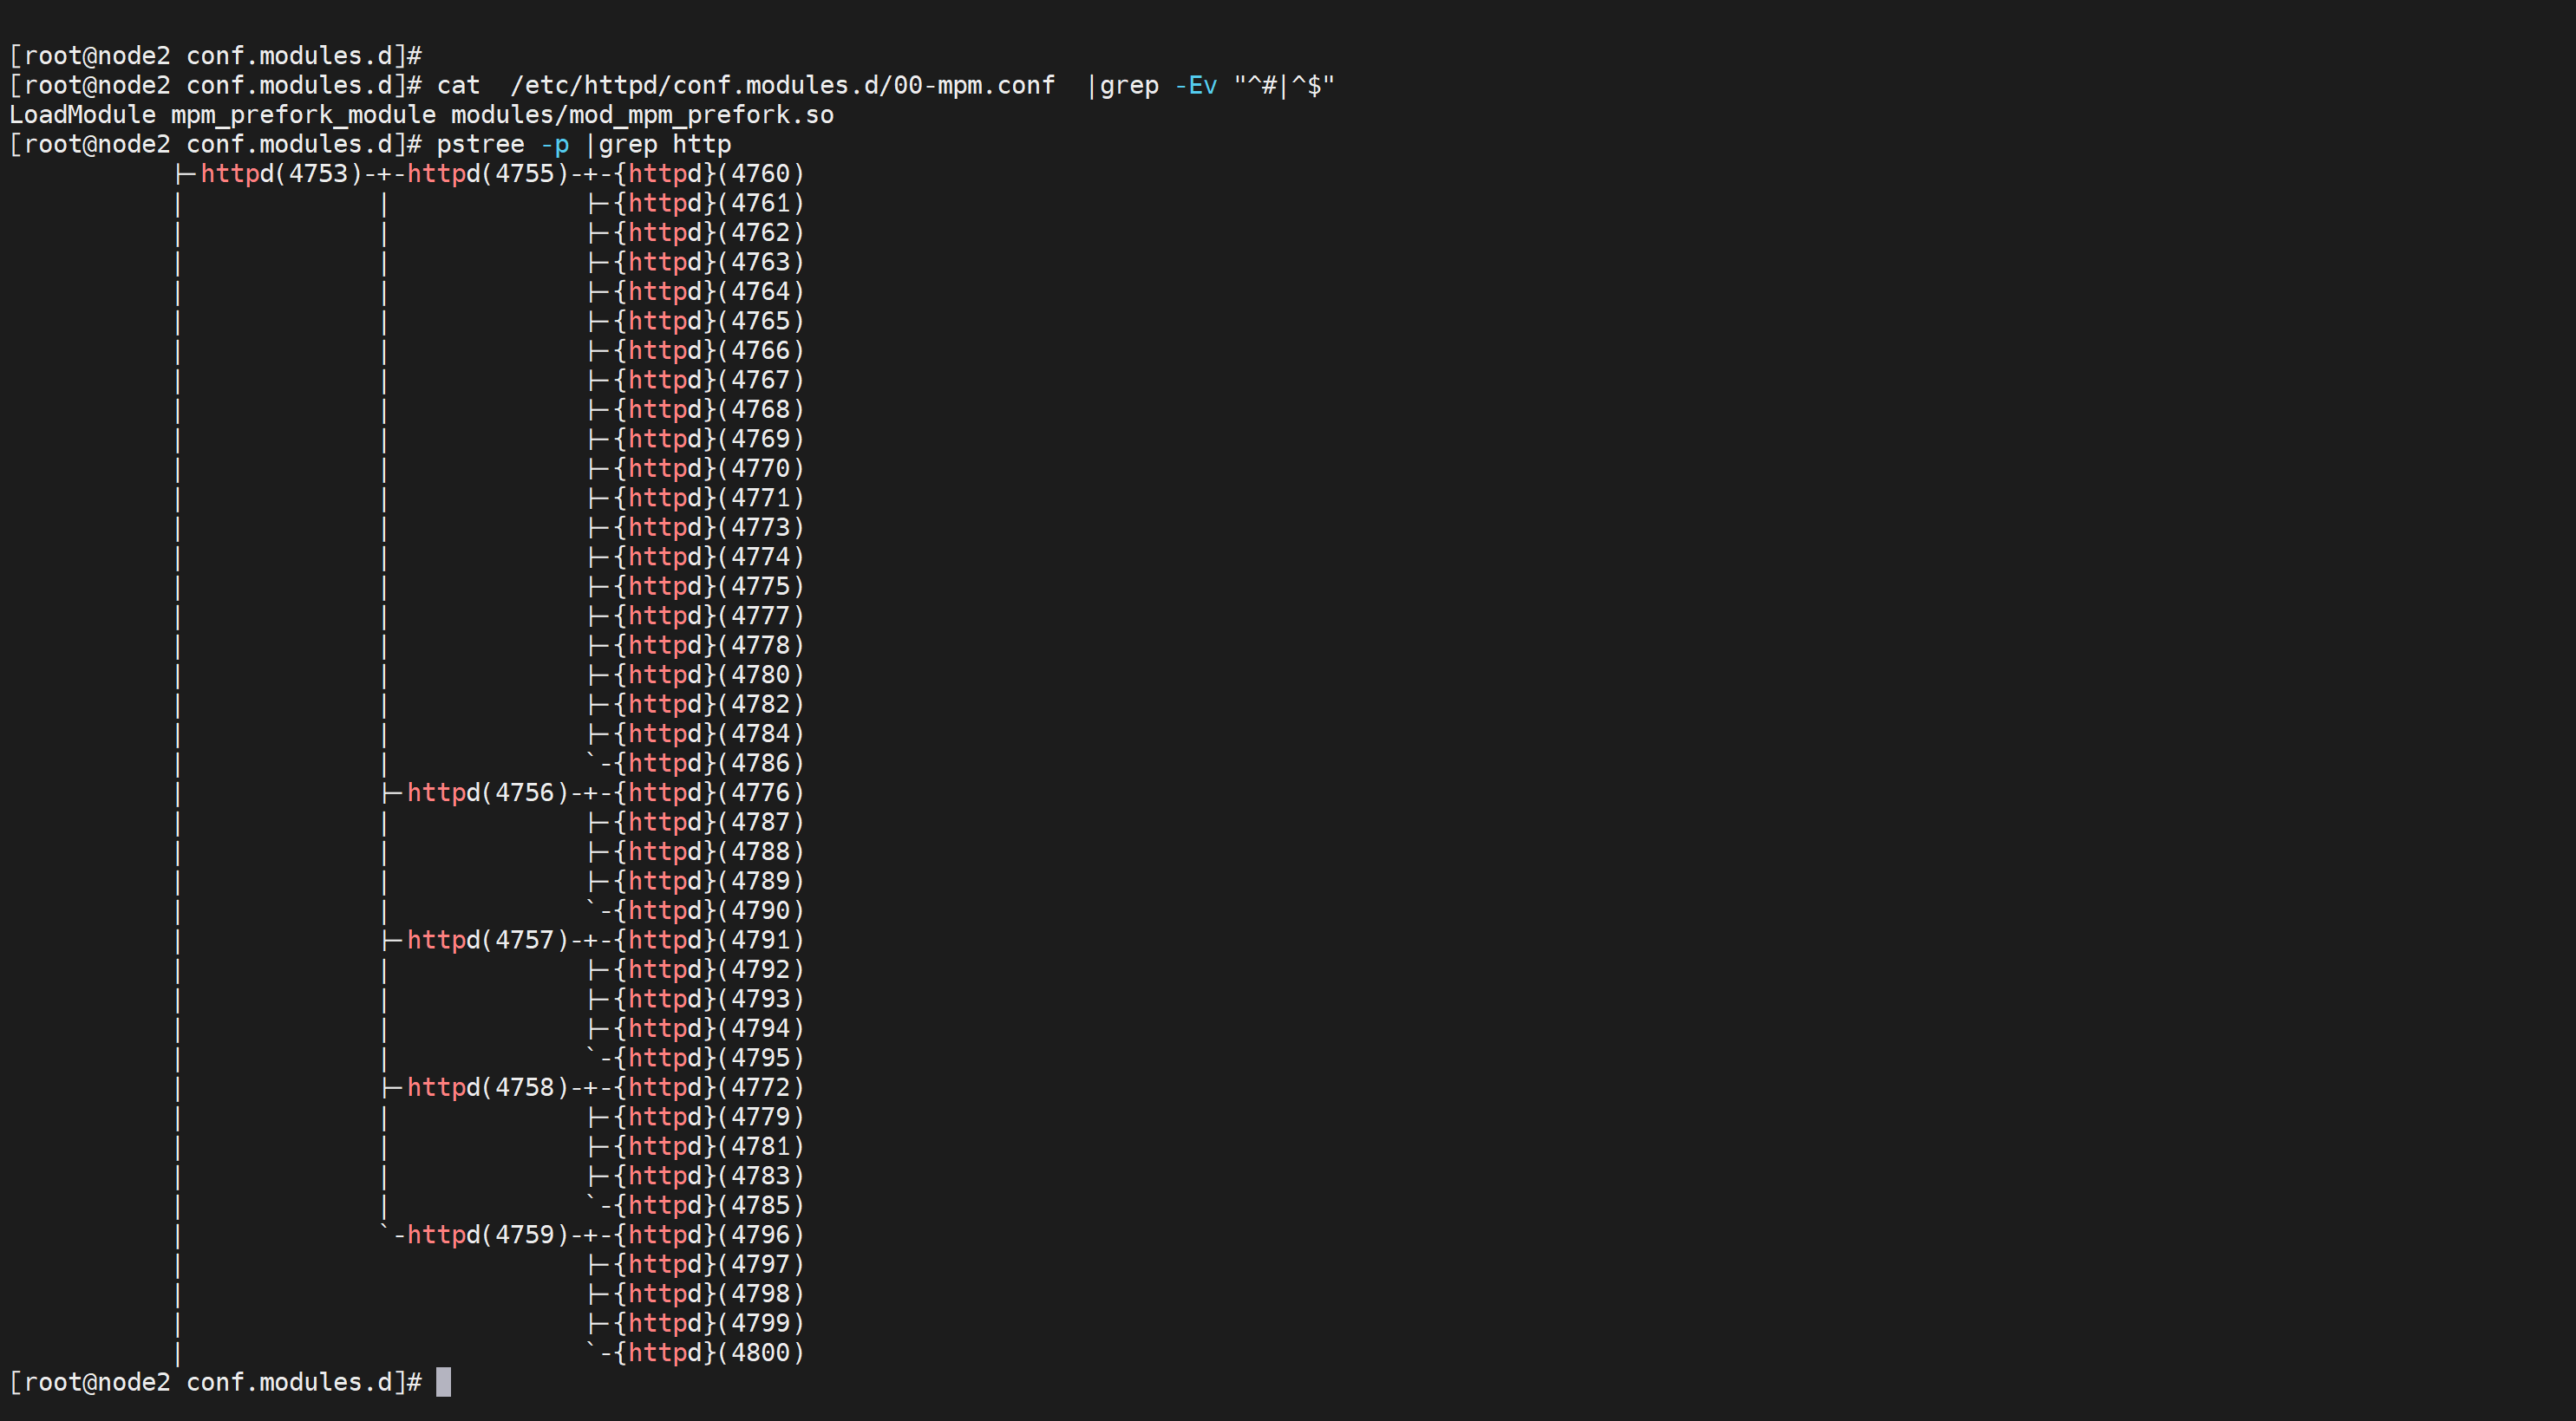Image resolution: width=2576 pixels, height=1421 pixels.
Task: Click the parent process httpd(4753)
Action: [x=281, y=174]
